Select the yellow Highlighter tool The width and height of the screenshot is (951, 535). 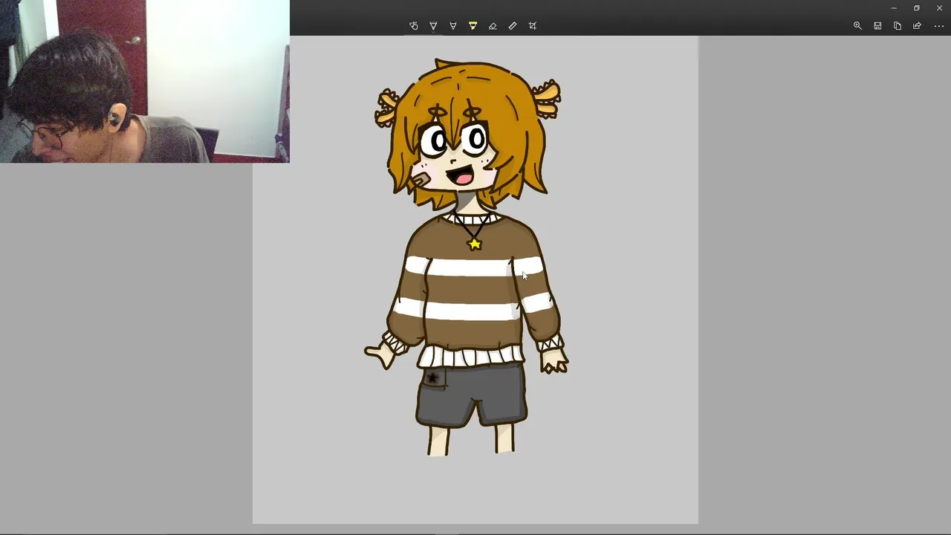(x=473, y=26)
